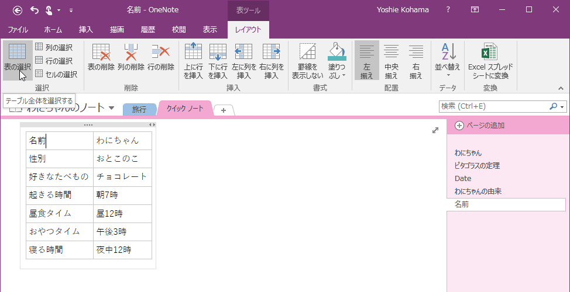Open Ribbon Display Options button
This screenshot has height=292, width=570.
coord(475,10)
